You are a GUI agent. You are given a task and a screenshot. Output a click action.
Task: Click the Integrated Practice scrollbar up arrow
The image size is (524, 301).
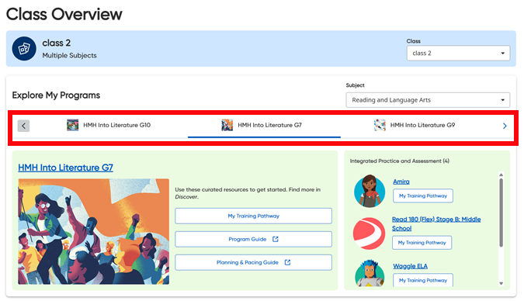click(501, 175)
